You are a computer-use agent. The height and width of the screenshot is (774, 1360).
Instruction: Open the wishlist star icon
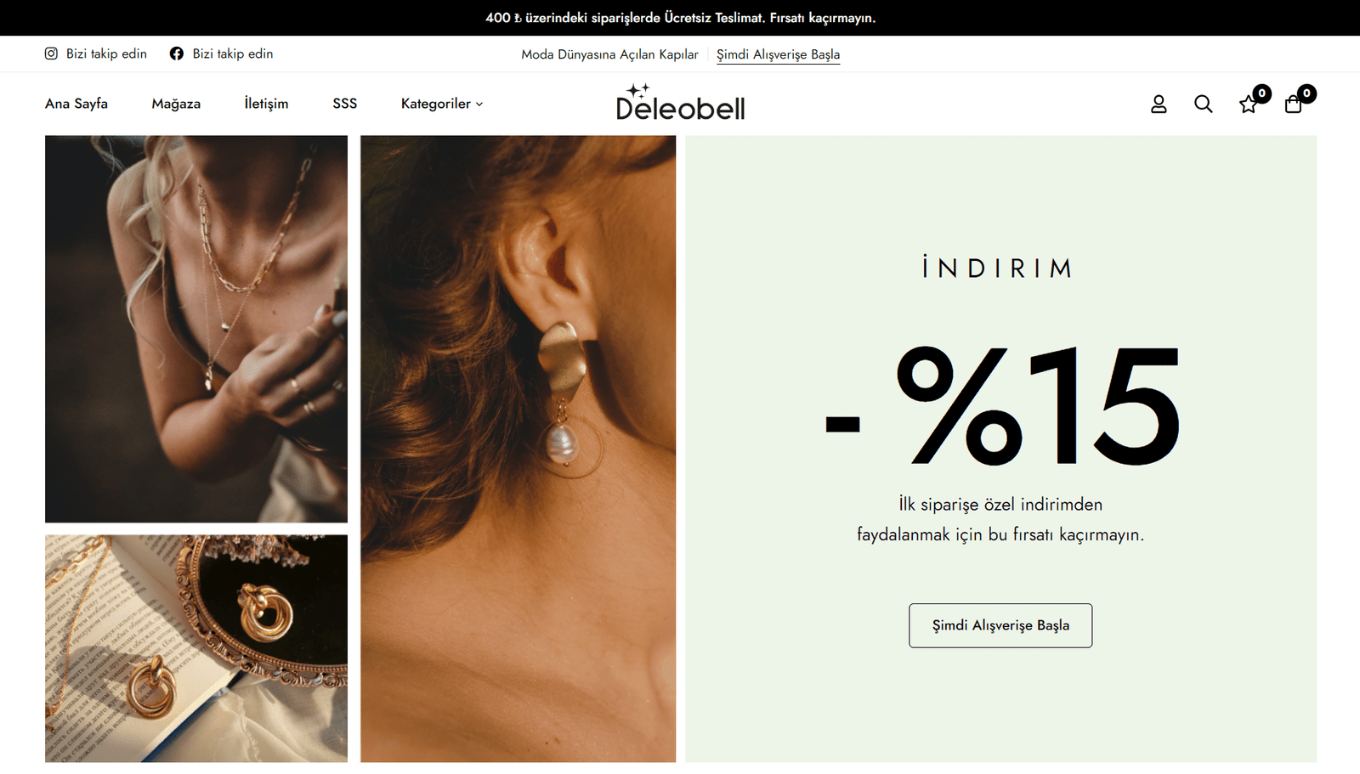click(1247, 105)
